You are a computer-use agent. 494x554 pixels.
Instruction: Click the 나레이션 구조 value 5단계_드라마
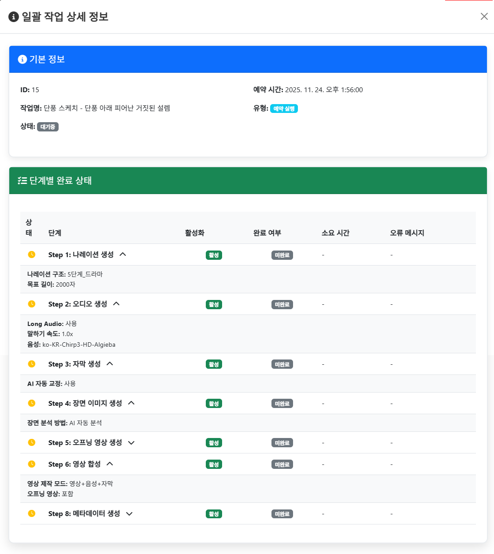pyautogui.click(x=85, y=274)
